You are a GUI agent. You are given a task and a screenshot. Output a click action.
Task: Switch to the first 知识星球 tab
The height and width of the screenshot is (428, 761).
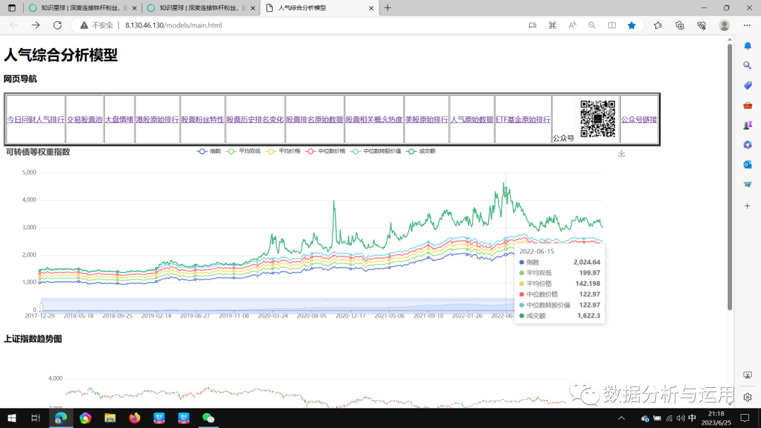click(78, 8)
